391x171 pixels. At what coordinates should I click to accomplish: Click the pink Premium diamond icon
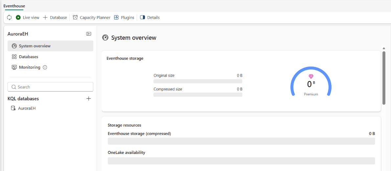pyautogui.click(x=311, y=76)
